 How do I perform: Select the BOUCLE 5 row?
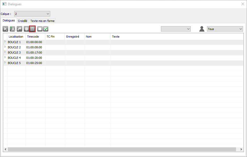click(14, 63)
